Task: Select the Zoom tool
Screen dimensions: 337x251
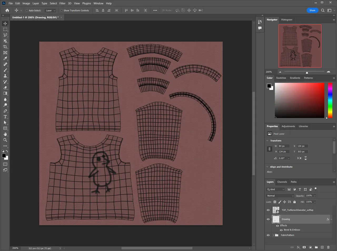Action: (x=5, y=140)
